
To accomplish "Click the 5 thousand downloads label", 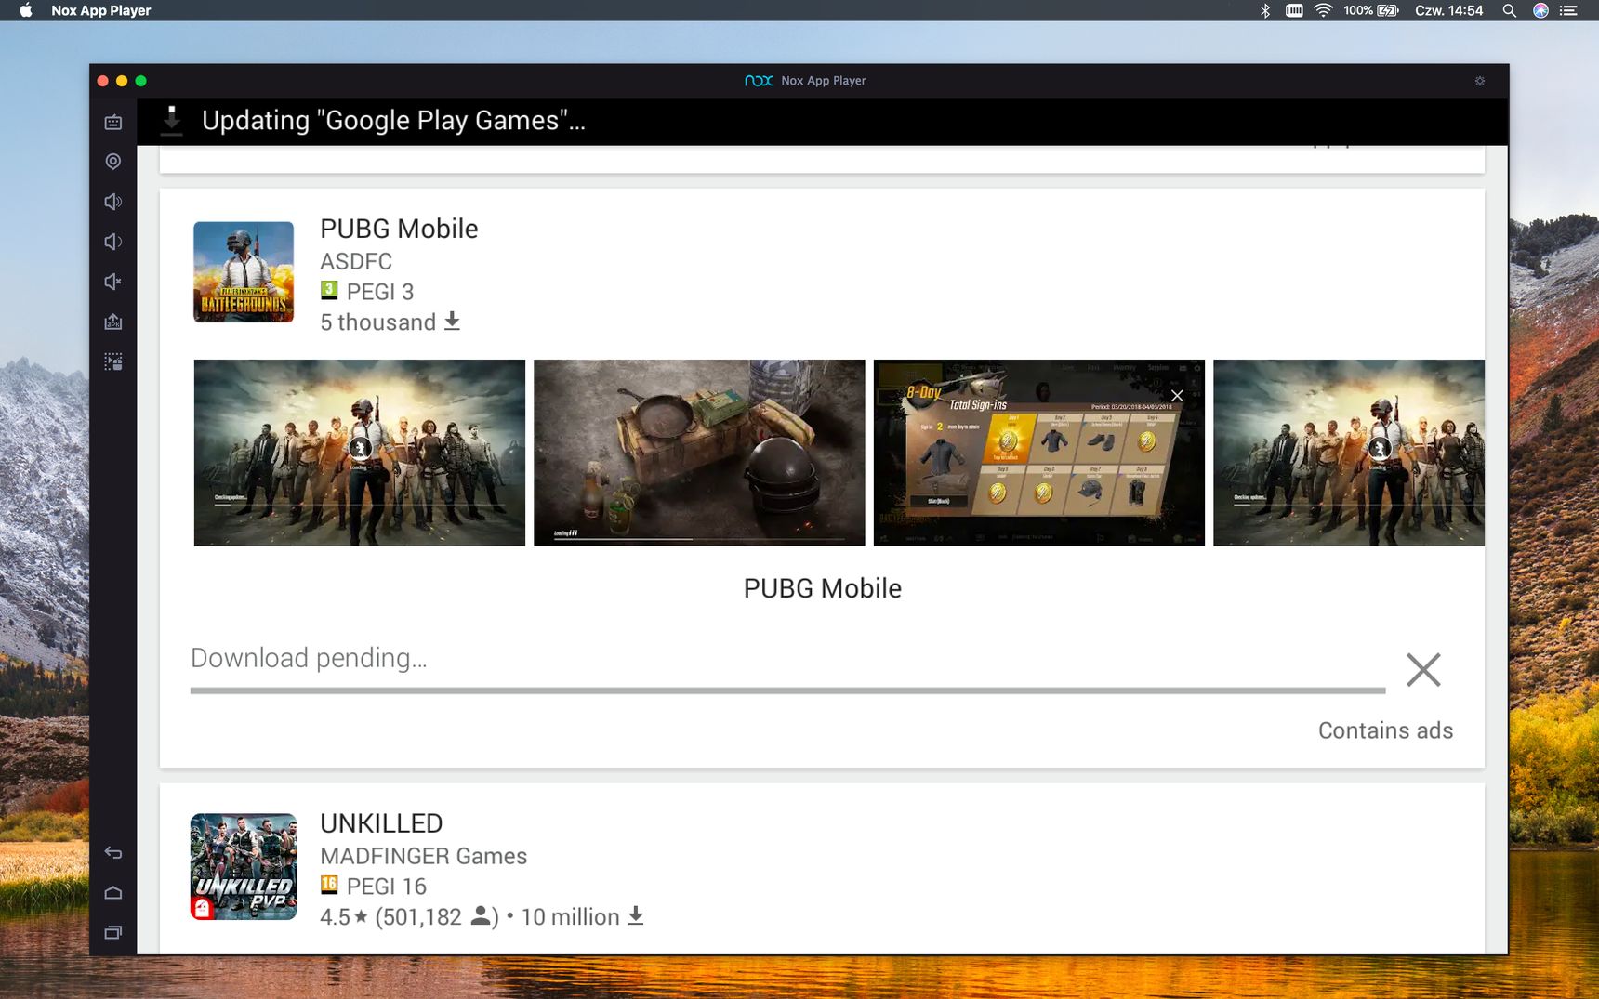I will pyautogui.click(x=390, y=322).
